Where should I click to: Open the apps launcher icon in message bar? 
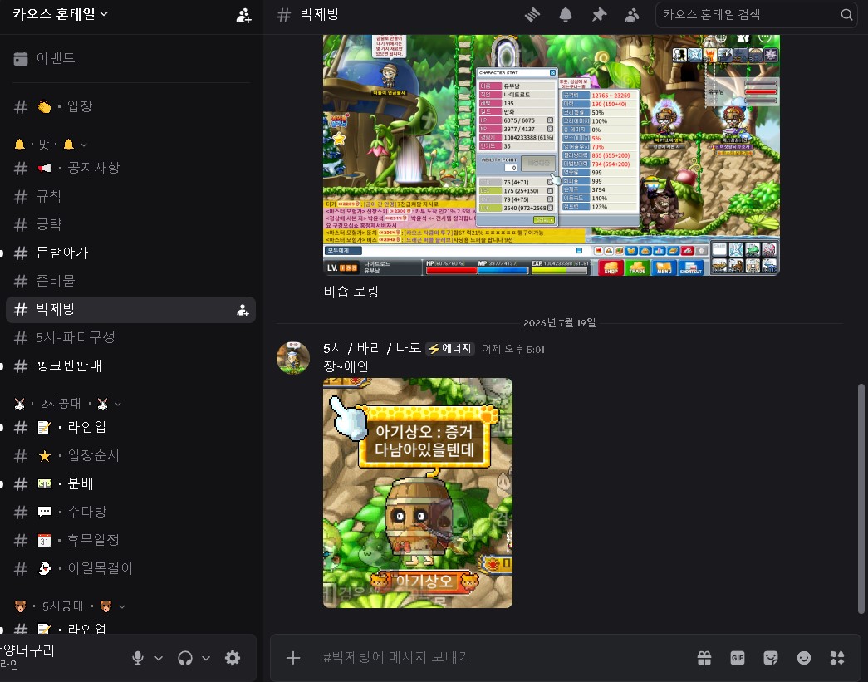click(837, 658)
